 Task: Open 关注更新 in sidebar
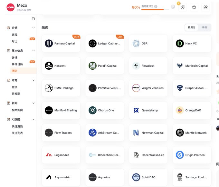tap(17, 126)
